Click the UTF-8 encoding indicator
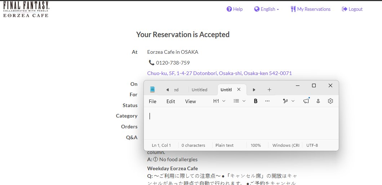382x185 pixels. tap(312, 145)
